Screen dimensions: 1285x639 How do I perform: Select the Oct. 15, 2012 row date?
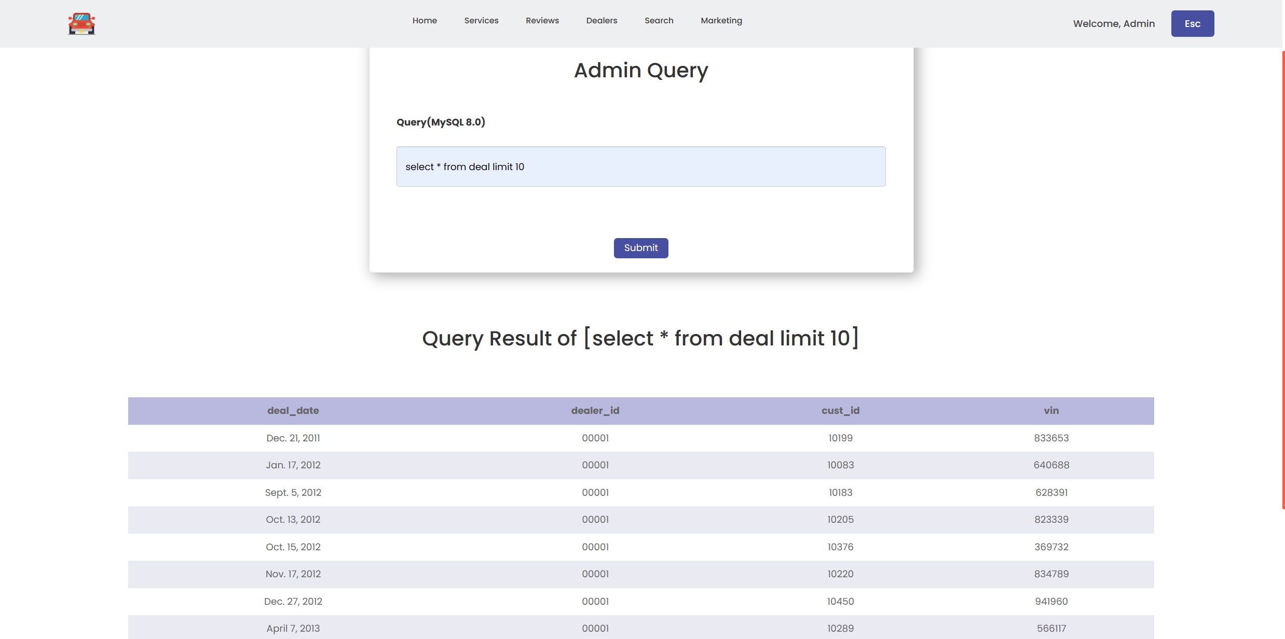(293, 547)
